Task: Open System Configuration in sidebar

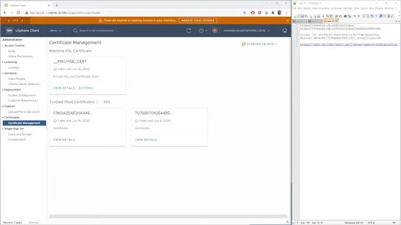Action: pyautogui.click(x=22, y=96)
